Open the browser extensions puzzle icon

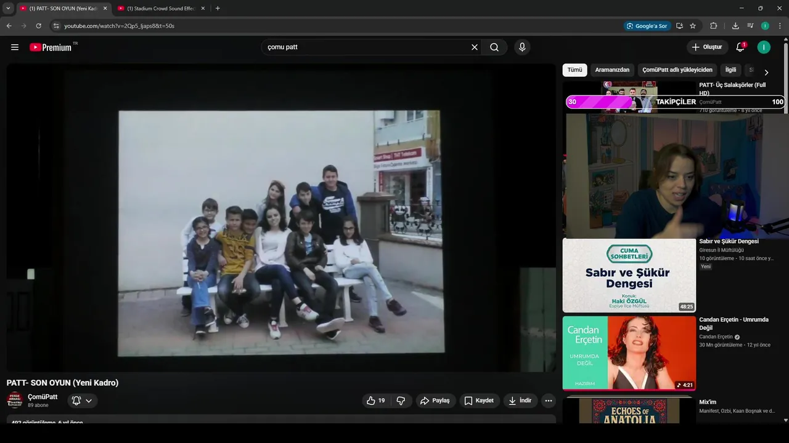click(x=714, y=26)
